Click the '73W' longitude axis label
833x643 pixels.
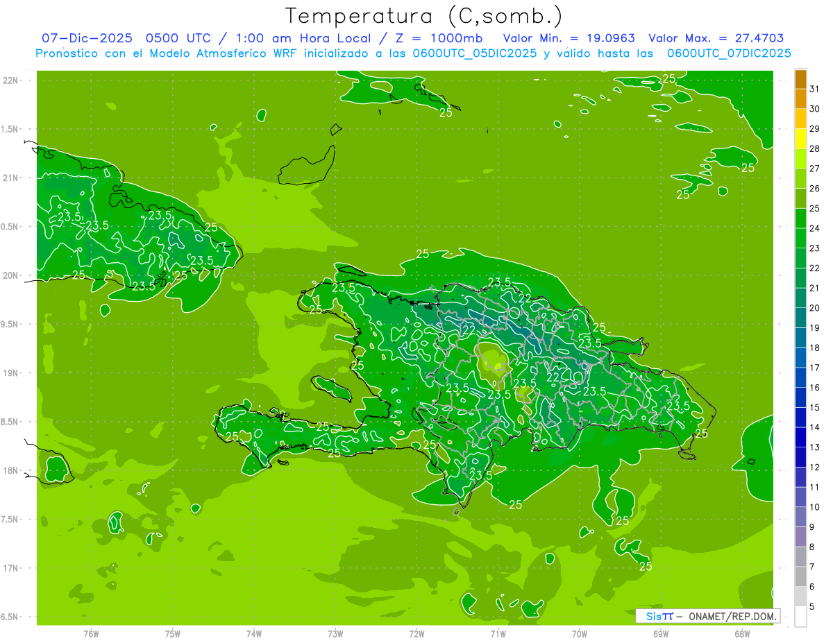[x=335, y=634]
